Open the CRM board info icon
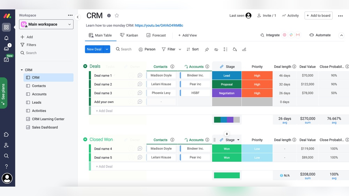This screenshot has width=349, height=196. click(109, 16)
